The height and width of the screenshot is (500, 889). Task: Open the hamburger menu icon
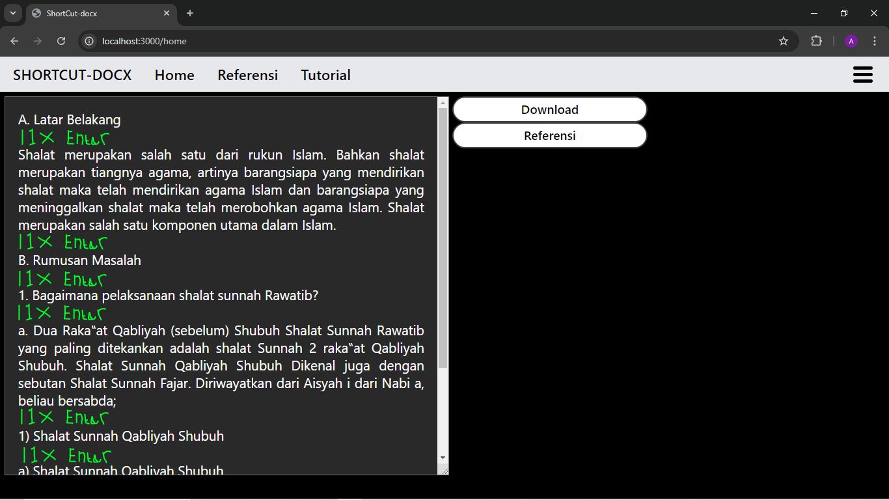tap(862, 75)
